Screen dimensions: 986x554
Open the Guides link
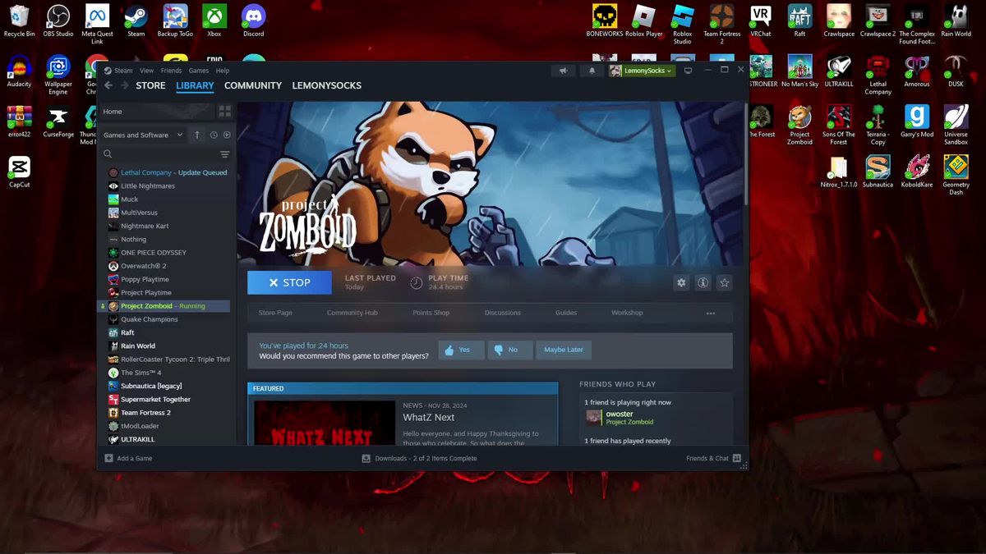coord(566,313)
